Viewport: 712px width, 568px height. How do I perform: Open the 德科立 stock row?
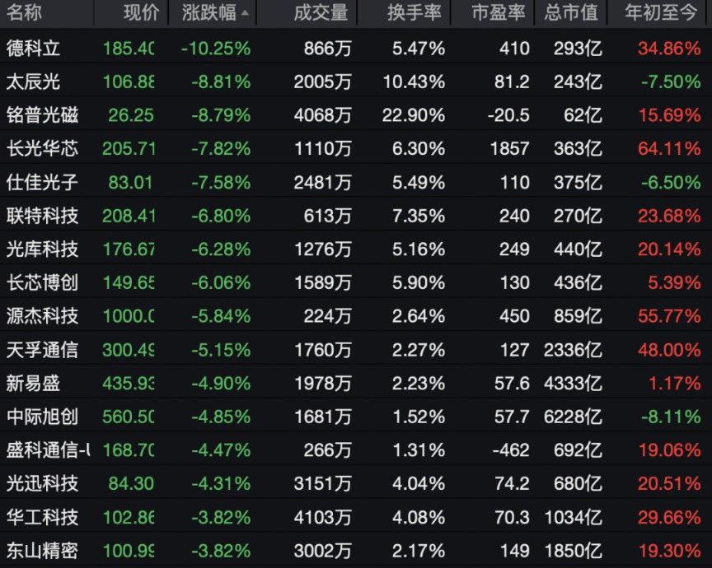pyautogui.click(x=33, y=48)
